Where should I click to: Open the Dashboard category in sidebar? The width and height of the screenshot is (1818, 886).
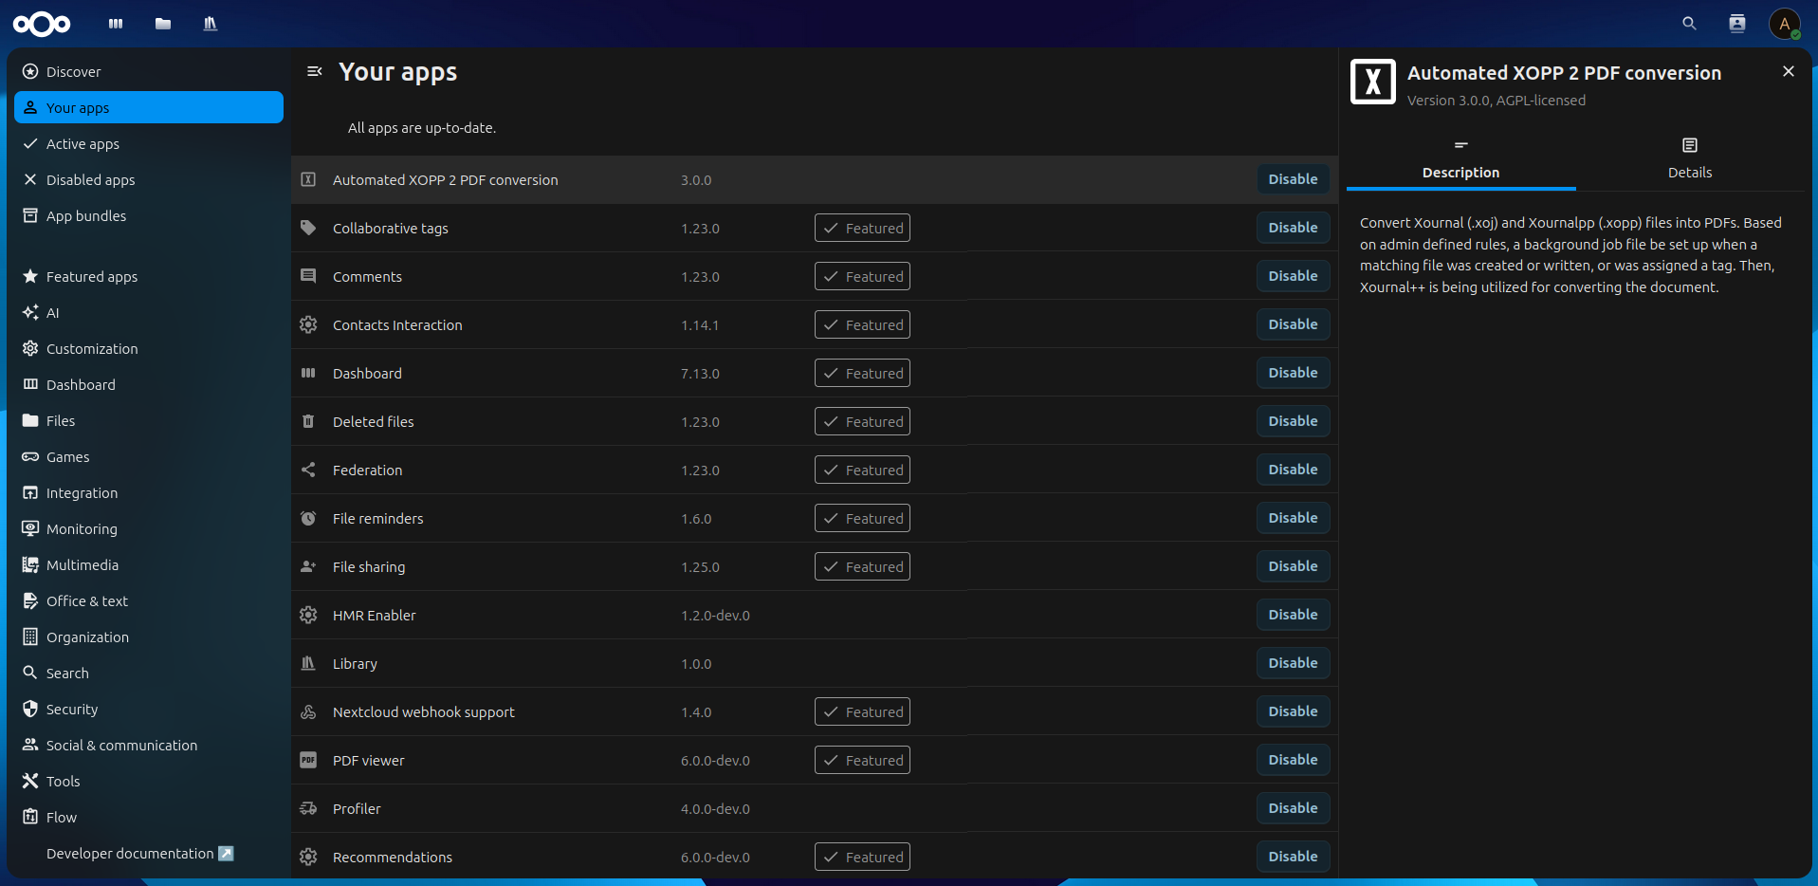tap(149, 384)
